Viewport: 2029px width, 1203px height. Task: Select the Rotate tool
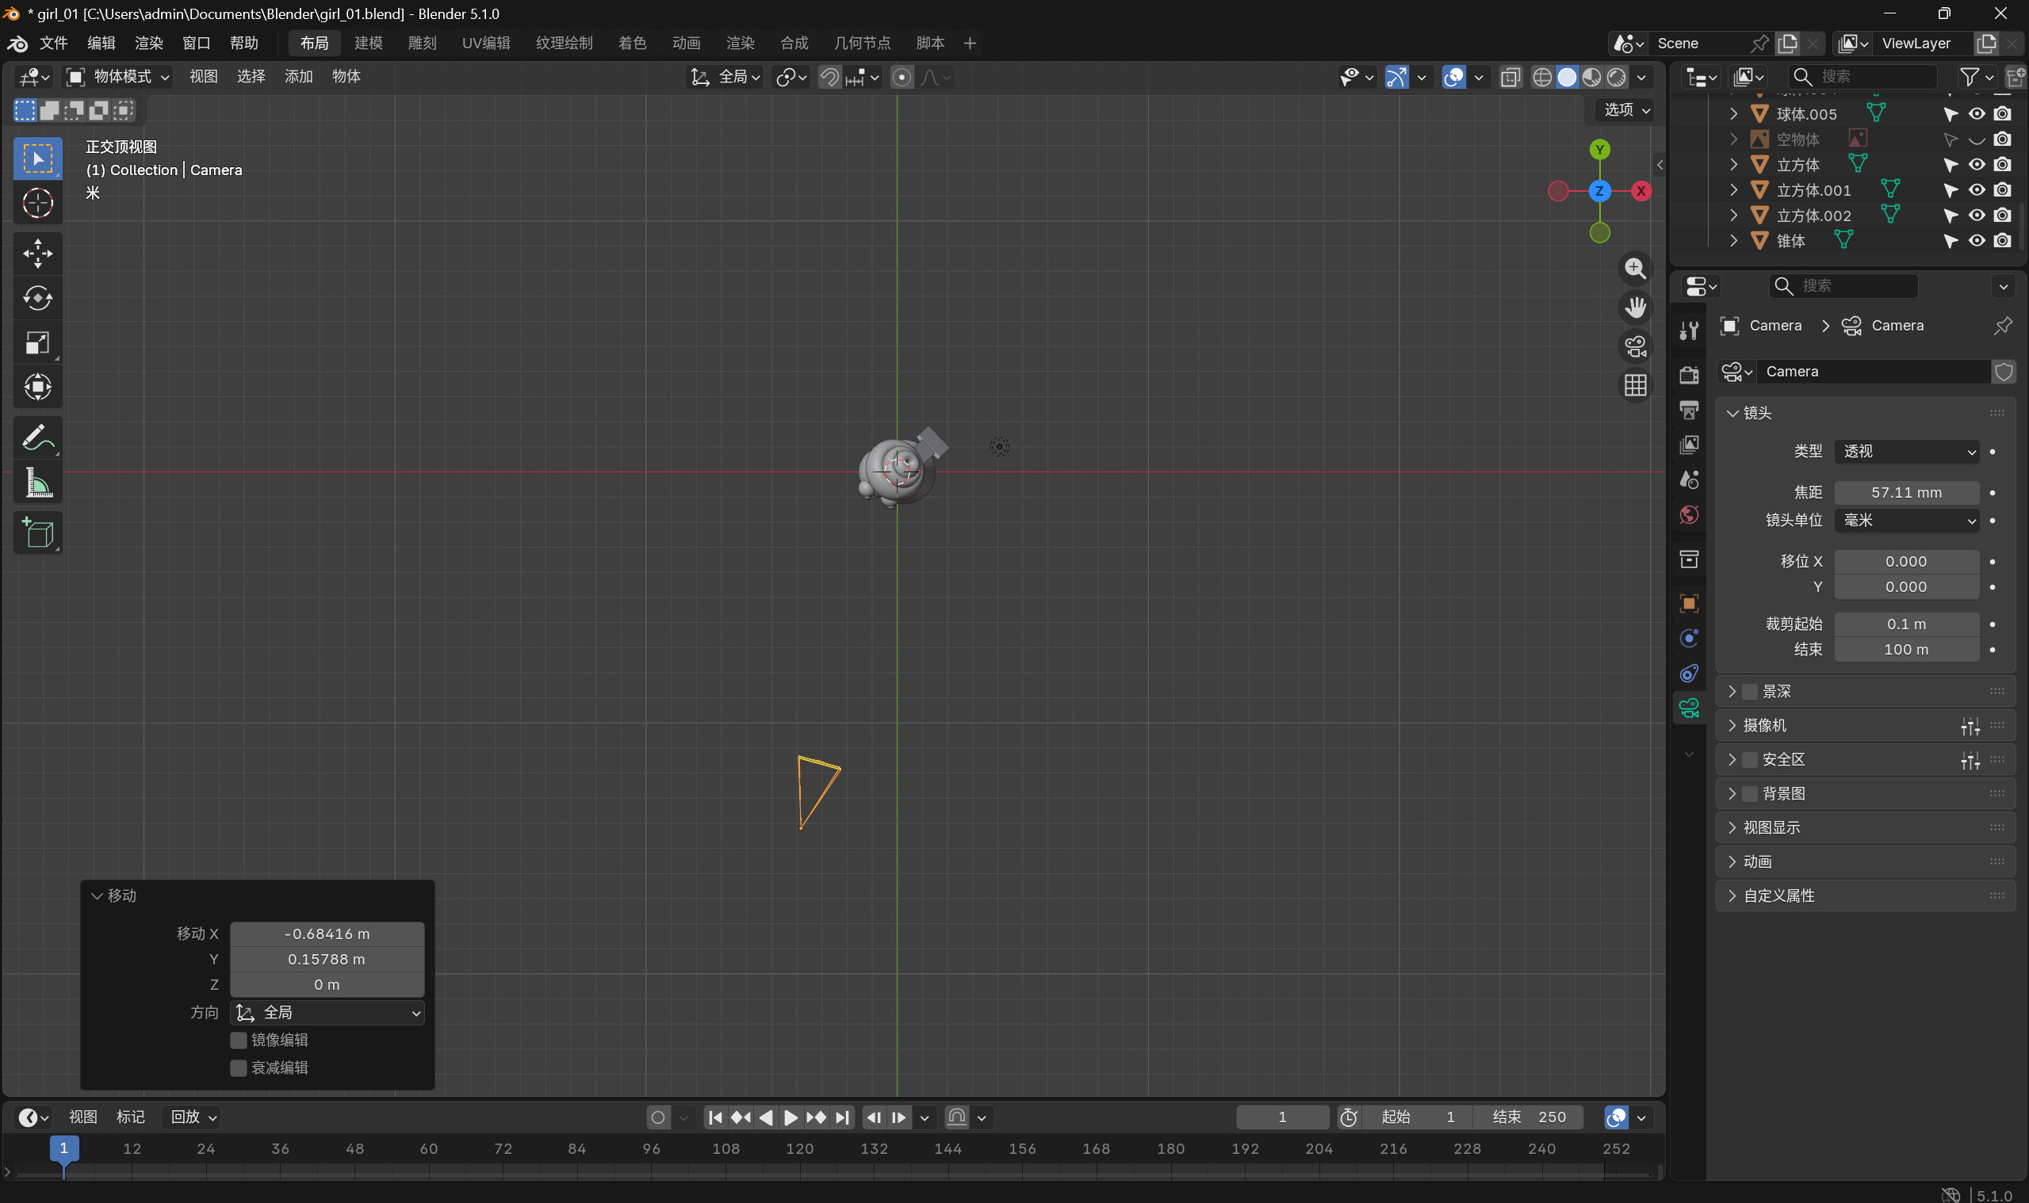click(x=37, y=298)
